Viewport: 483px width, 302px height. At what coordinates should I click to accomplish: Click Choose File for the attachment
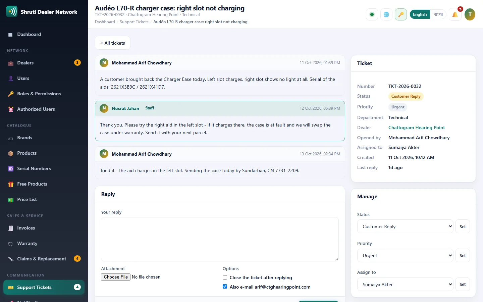[116, 277]
